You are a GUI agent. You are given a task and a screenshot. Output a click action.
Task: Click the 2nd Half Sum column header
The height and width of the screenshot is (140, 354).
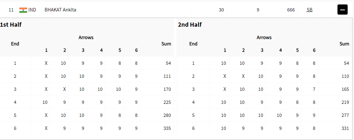(x=344, y=44)
